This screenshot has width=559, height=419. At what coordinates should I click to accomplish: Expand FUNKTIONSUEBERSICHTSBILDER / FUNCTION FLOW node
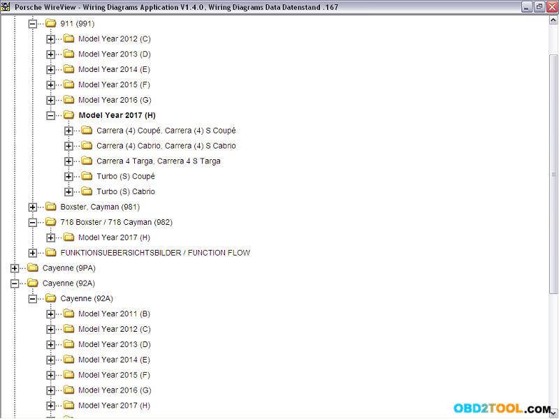[x=32, y=253]
